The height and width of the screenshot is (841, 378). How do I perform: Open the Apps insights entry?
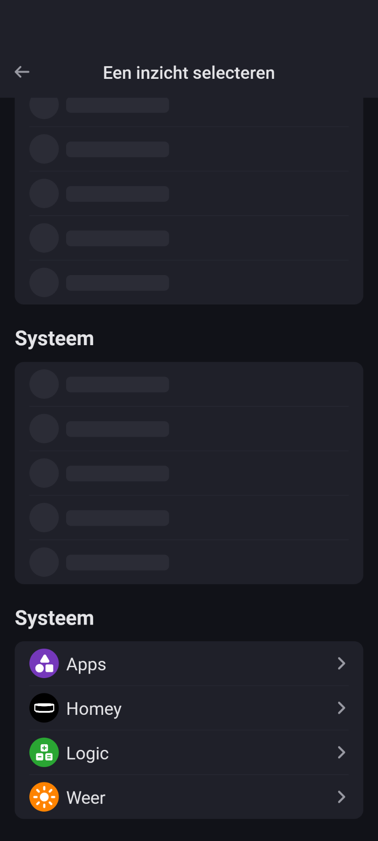point(86,664)
